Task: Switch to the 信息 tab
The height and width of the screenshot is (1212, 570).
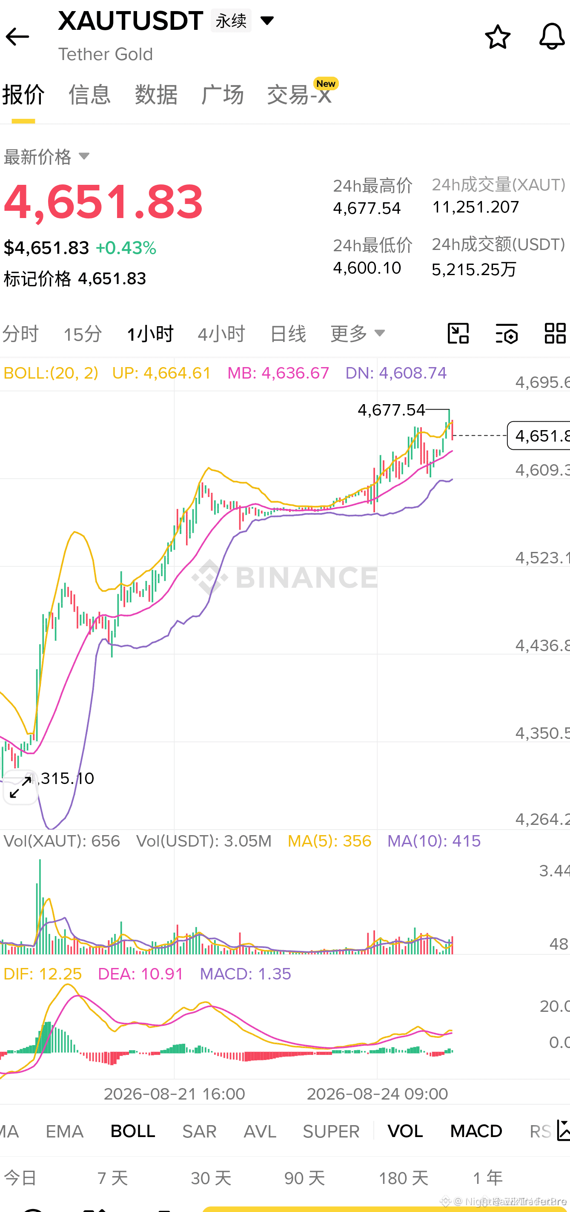Action: point(89,95)
